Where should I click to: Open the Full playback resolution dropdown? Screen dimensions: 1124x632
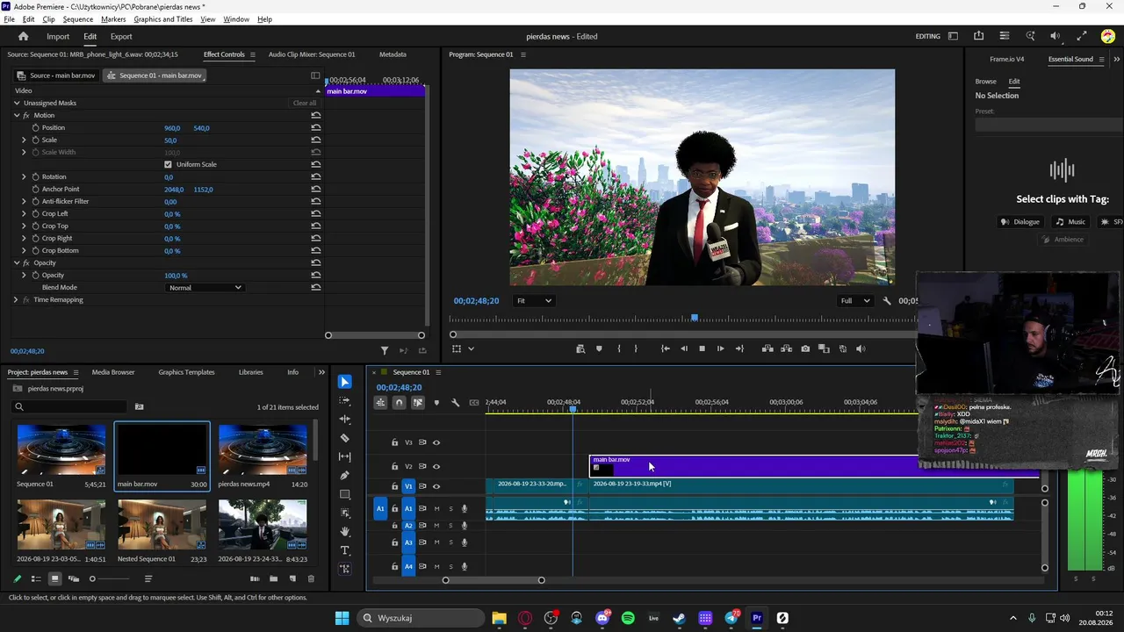(x=854, y=301)
